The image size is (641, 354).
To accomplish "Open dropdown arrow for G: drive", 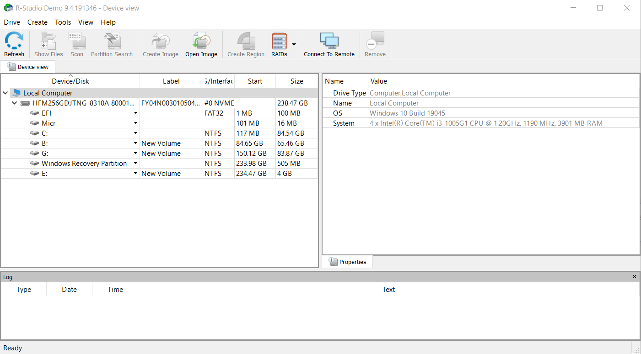I will [135, 153].
